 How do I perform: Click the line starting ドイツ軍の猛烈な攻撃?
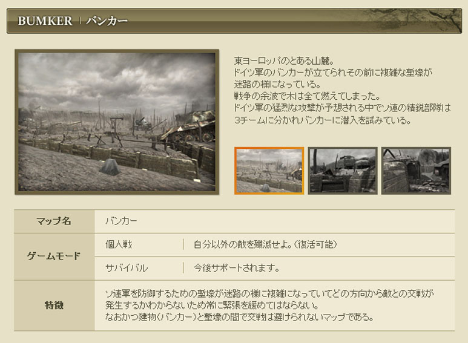[x=342, y=108]
